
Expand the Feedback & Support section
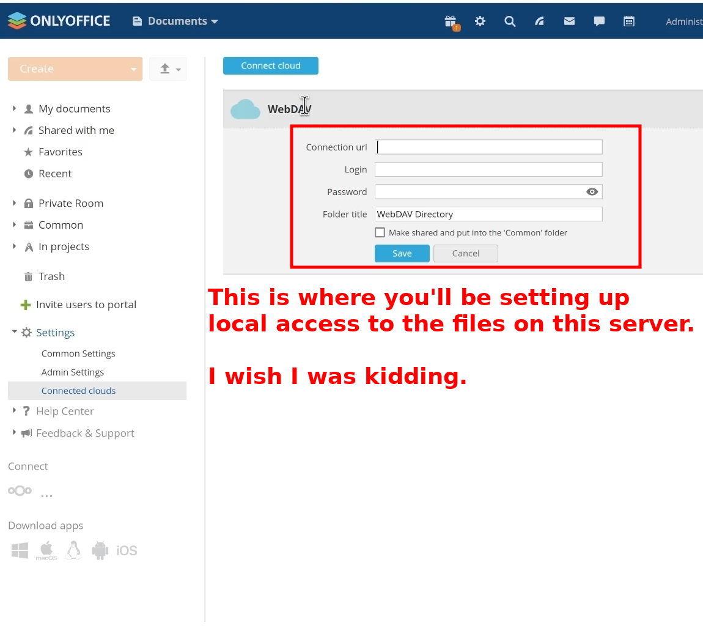(14, 432)
